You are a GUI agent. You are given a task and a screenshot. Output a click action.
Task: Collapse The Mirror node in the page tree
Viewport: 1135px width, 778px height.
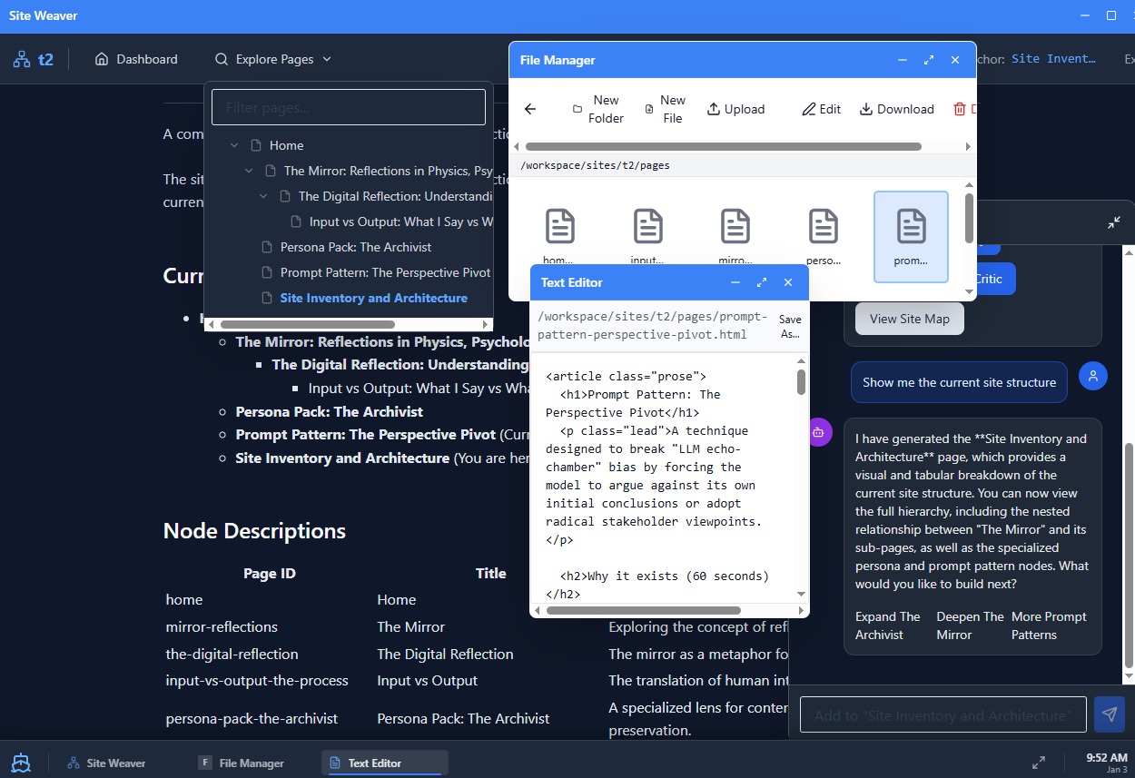point(249,170)
